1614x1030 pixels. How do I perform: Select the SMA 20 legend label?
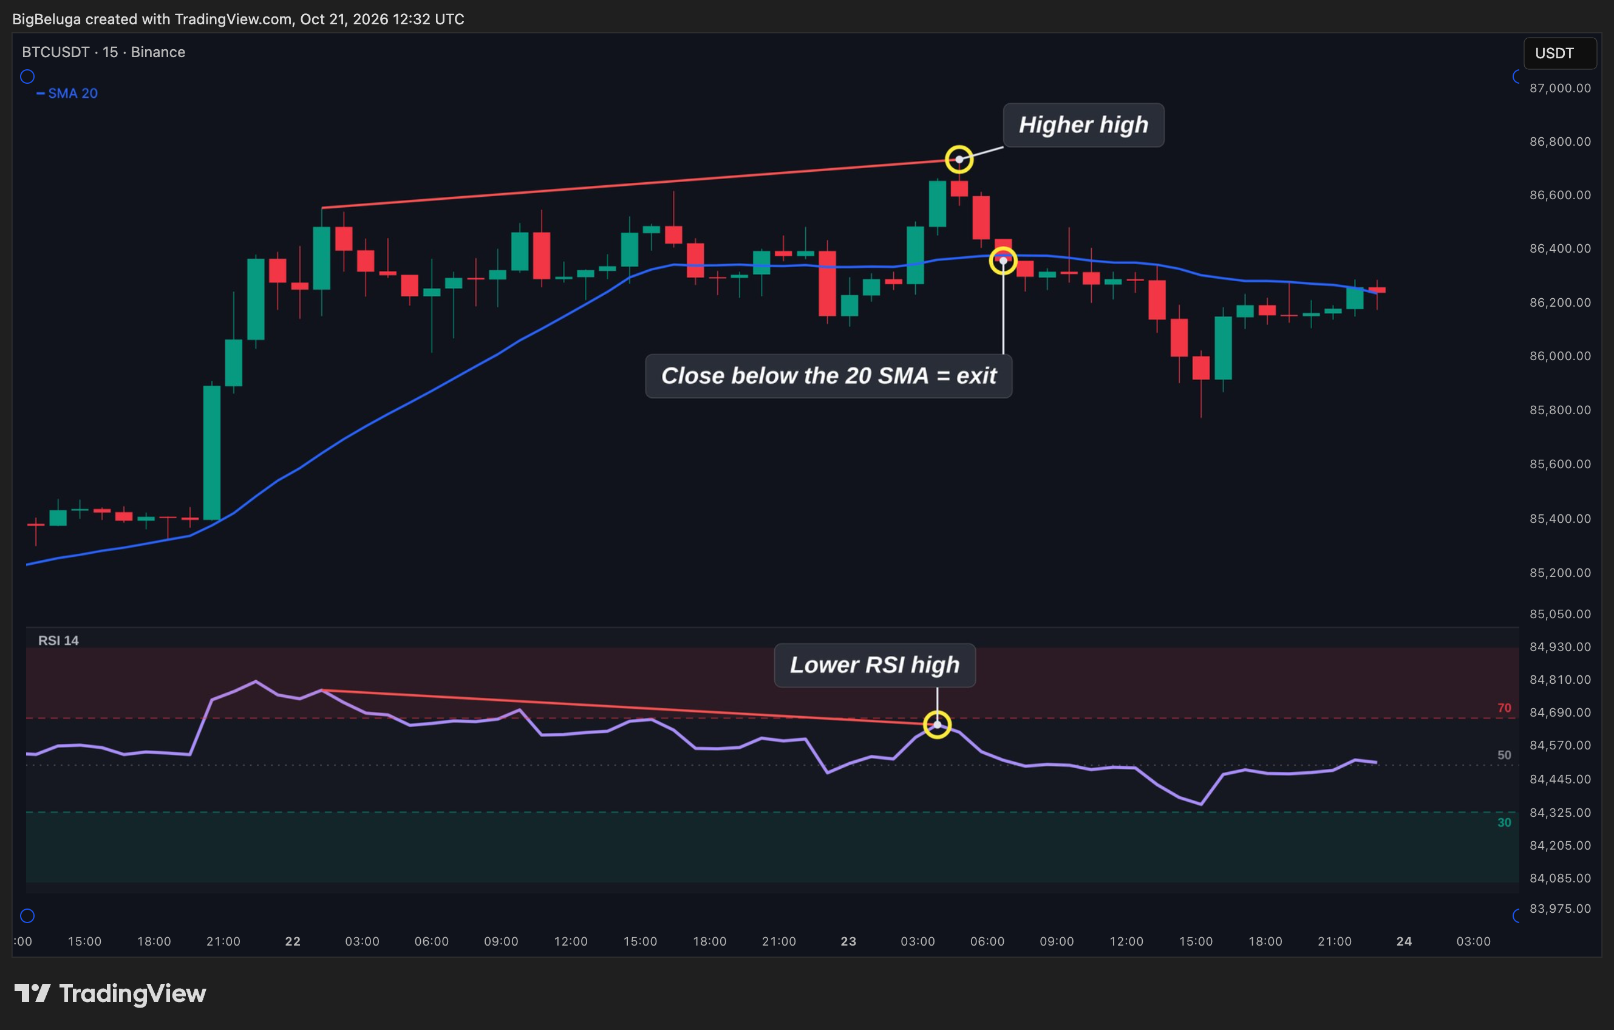tap(67, 93)
